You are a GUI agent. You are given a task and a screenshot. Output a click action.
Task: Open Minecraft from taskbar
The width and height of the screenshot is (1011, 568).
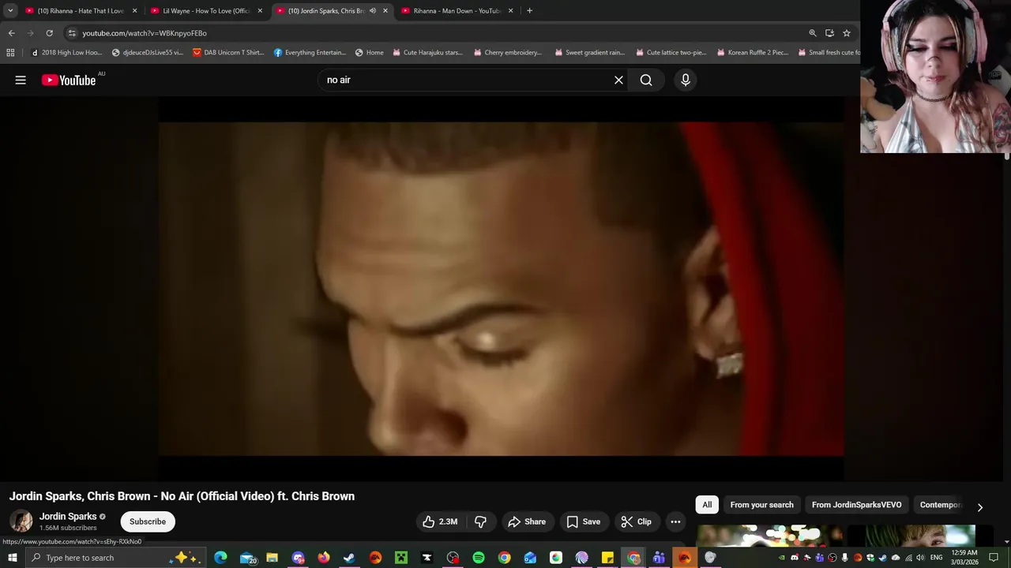pyautogui.click(x=401, y=558)
